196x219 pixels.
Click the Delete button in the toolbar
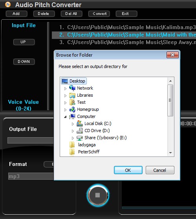click(44, 14)
